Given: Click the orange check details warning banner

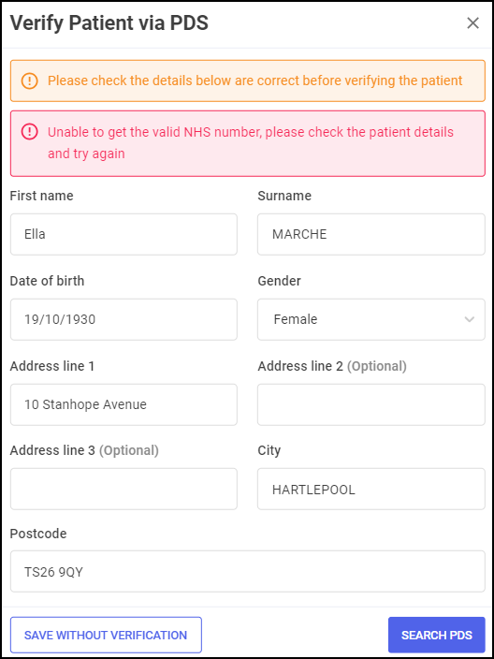Looking at the screenshot, I should pos(248,81).
